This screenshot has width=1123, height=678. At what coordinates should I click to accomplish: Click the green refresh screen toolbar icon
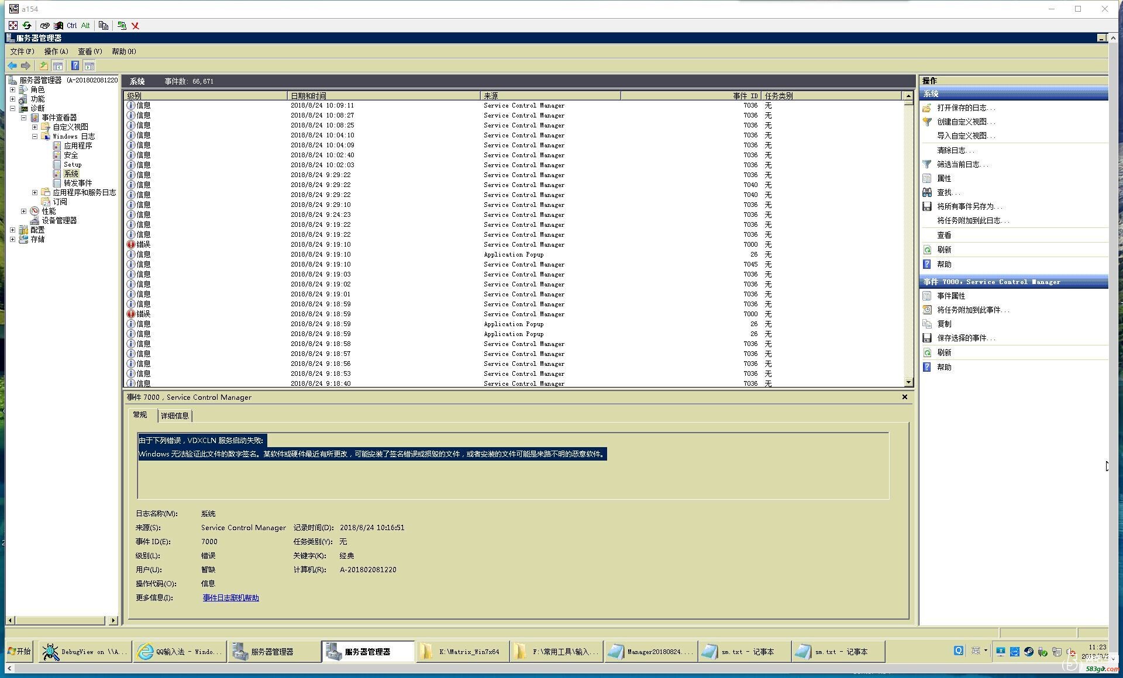[27, 25]
